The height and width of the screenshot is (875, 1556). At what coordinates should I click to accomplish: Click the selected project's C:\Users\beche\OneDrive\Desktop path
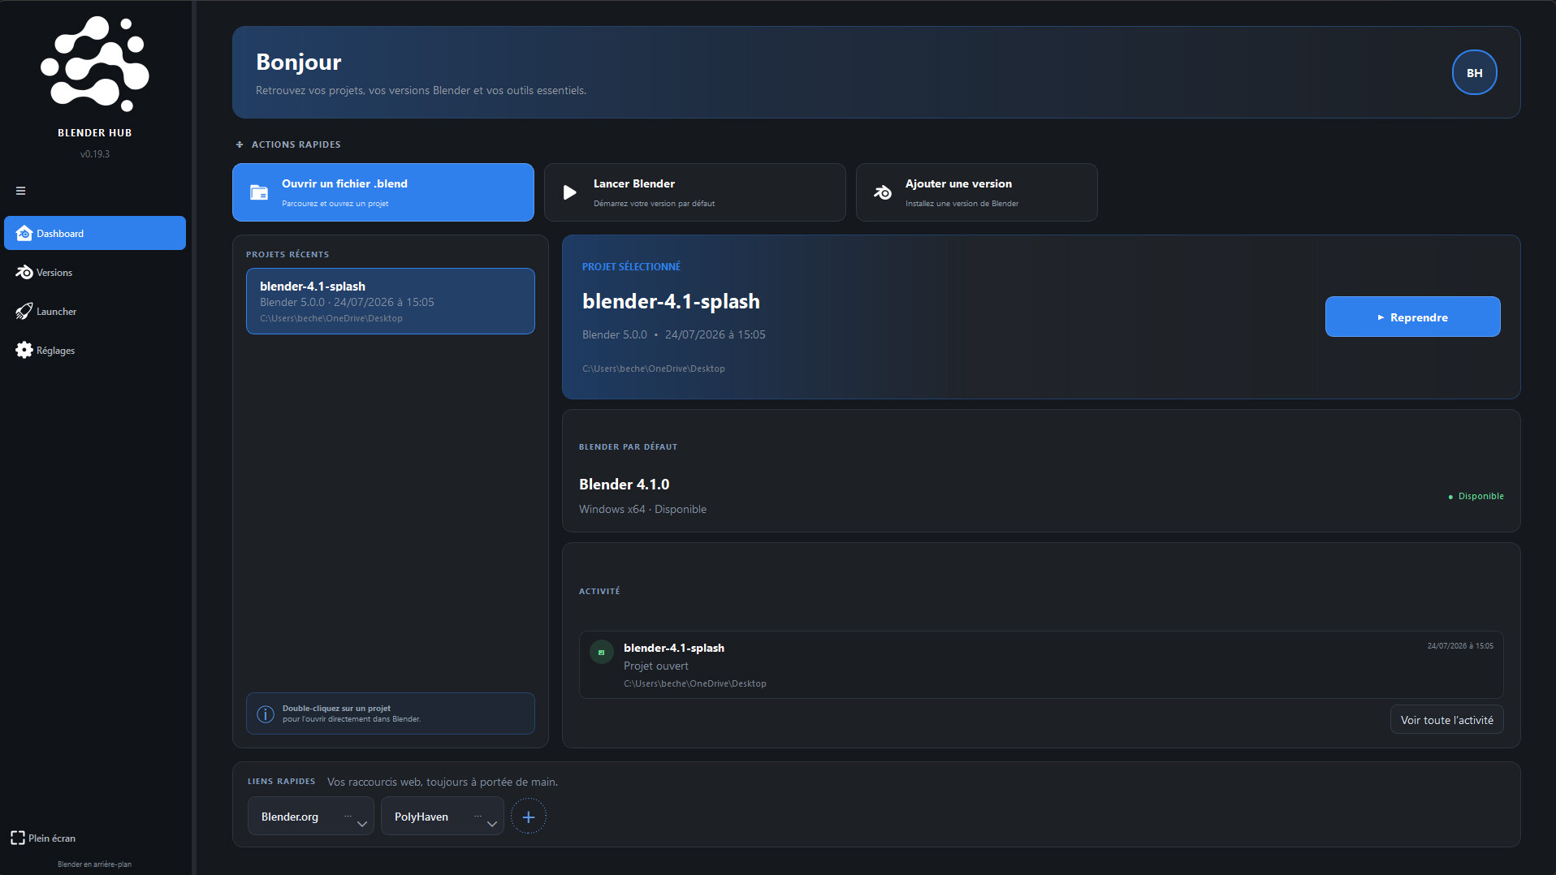coord(654,369)
